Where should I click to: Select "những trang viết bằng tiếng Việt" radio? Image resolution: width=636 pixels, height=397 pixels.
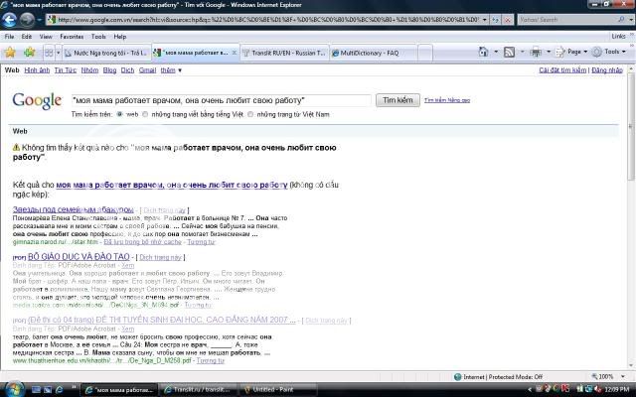tap(145, 115)
